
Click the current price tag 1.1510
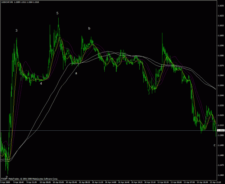click(x=221, y=130)
